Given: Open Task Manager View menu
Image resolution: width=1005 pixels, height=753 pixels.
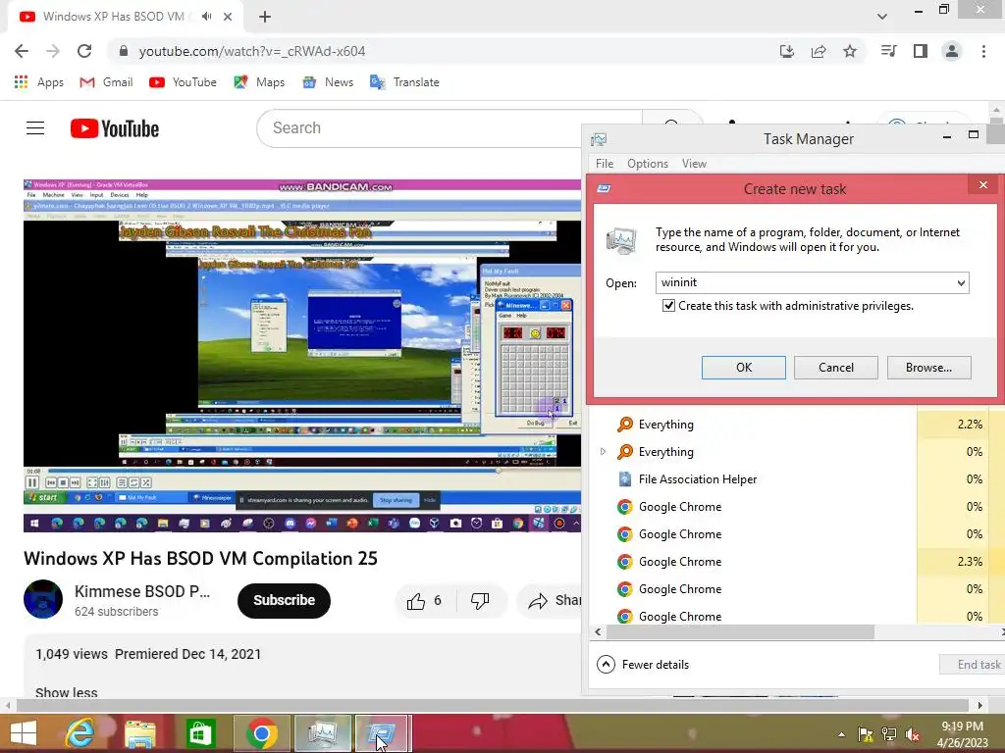Looking at the screenshot, I should click(x=694, y=164).
